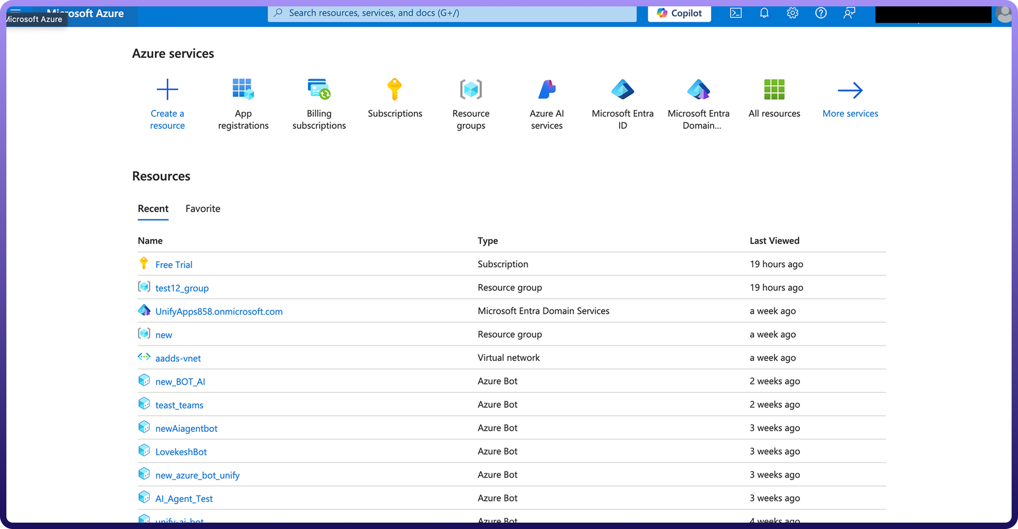Open the newAiagentbot link
The image size is (1018, 529).
pos(186,429)
